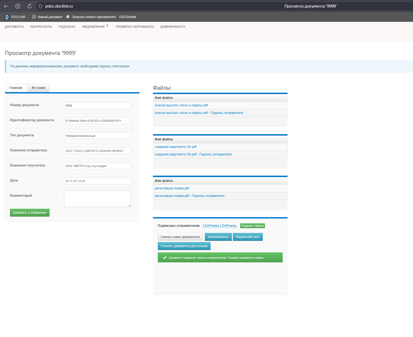Click the DOCLINK logo icon
The image size is (413, 337).
(7, 17)
